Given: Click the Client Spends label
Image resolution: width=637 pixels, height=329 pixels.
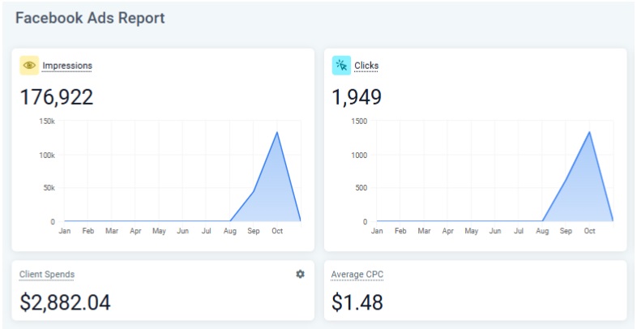Looking at the screenshot, I should 47,274.
